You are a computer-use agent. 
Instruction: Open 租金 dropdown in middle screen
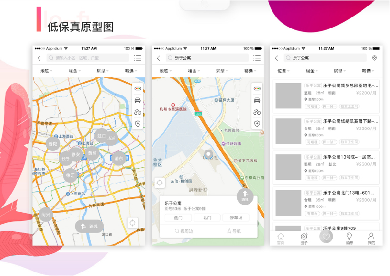point(194,71)
